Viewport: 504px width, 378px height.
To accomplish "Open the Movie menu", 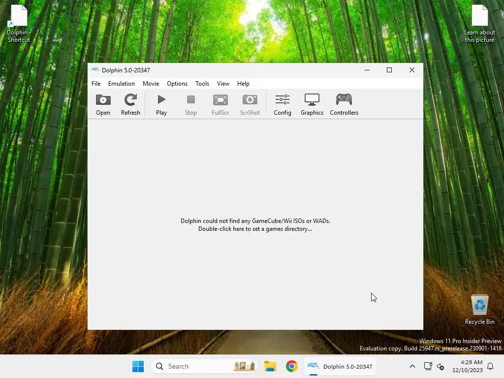I will pos(151,84).
